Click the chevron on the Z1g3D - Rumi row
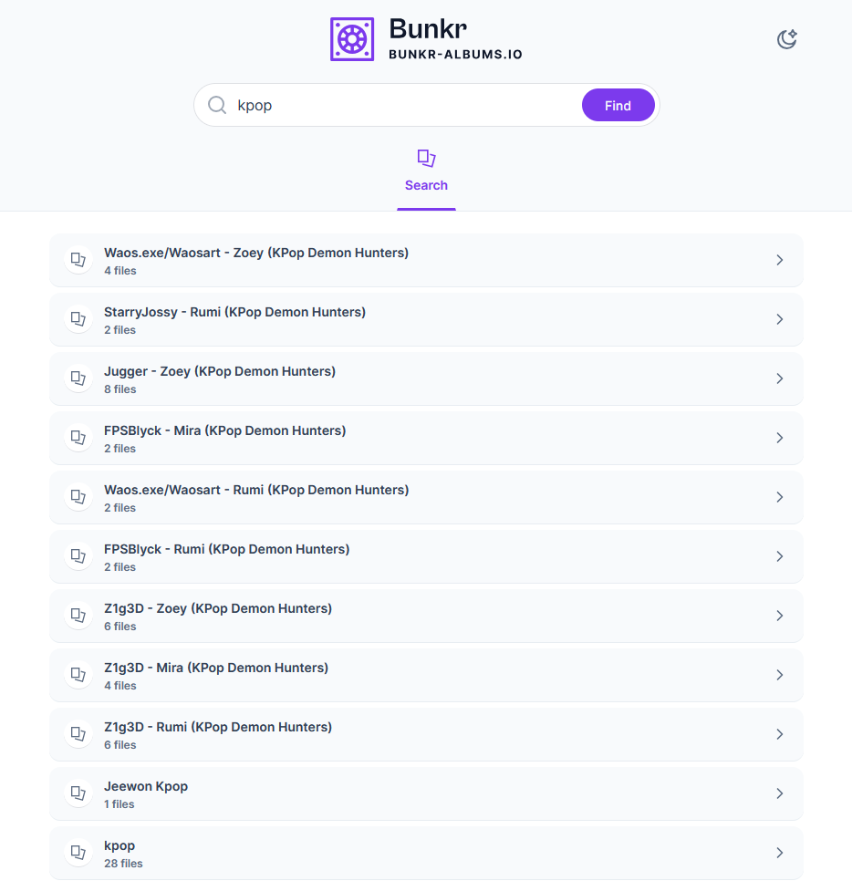The image size is (852, 881). (x=780, y=734)
